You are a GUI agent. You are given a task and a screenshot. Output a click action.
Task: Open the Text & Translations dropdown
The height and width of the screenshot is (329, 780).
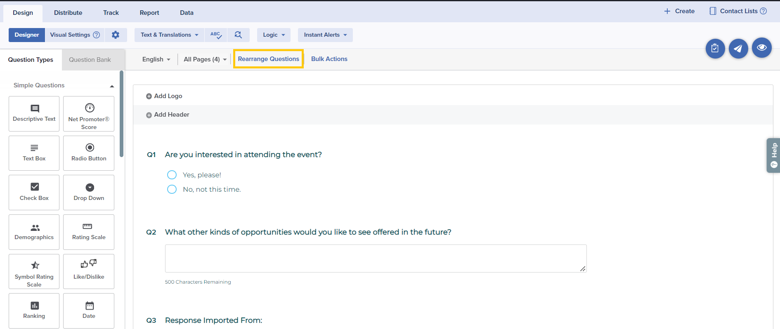point(169,35)
